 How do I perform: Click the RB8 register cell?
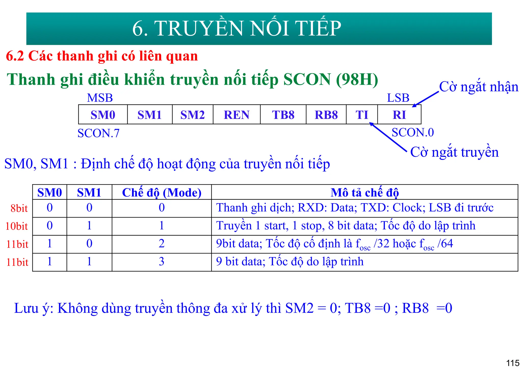click(326, 115)
